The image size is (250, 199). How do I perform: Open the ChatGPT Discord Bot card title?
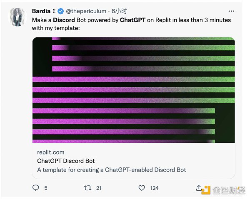pyautogui.click(x=66, y=161)
